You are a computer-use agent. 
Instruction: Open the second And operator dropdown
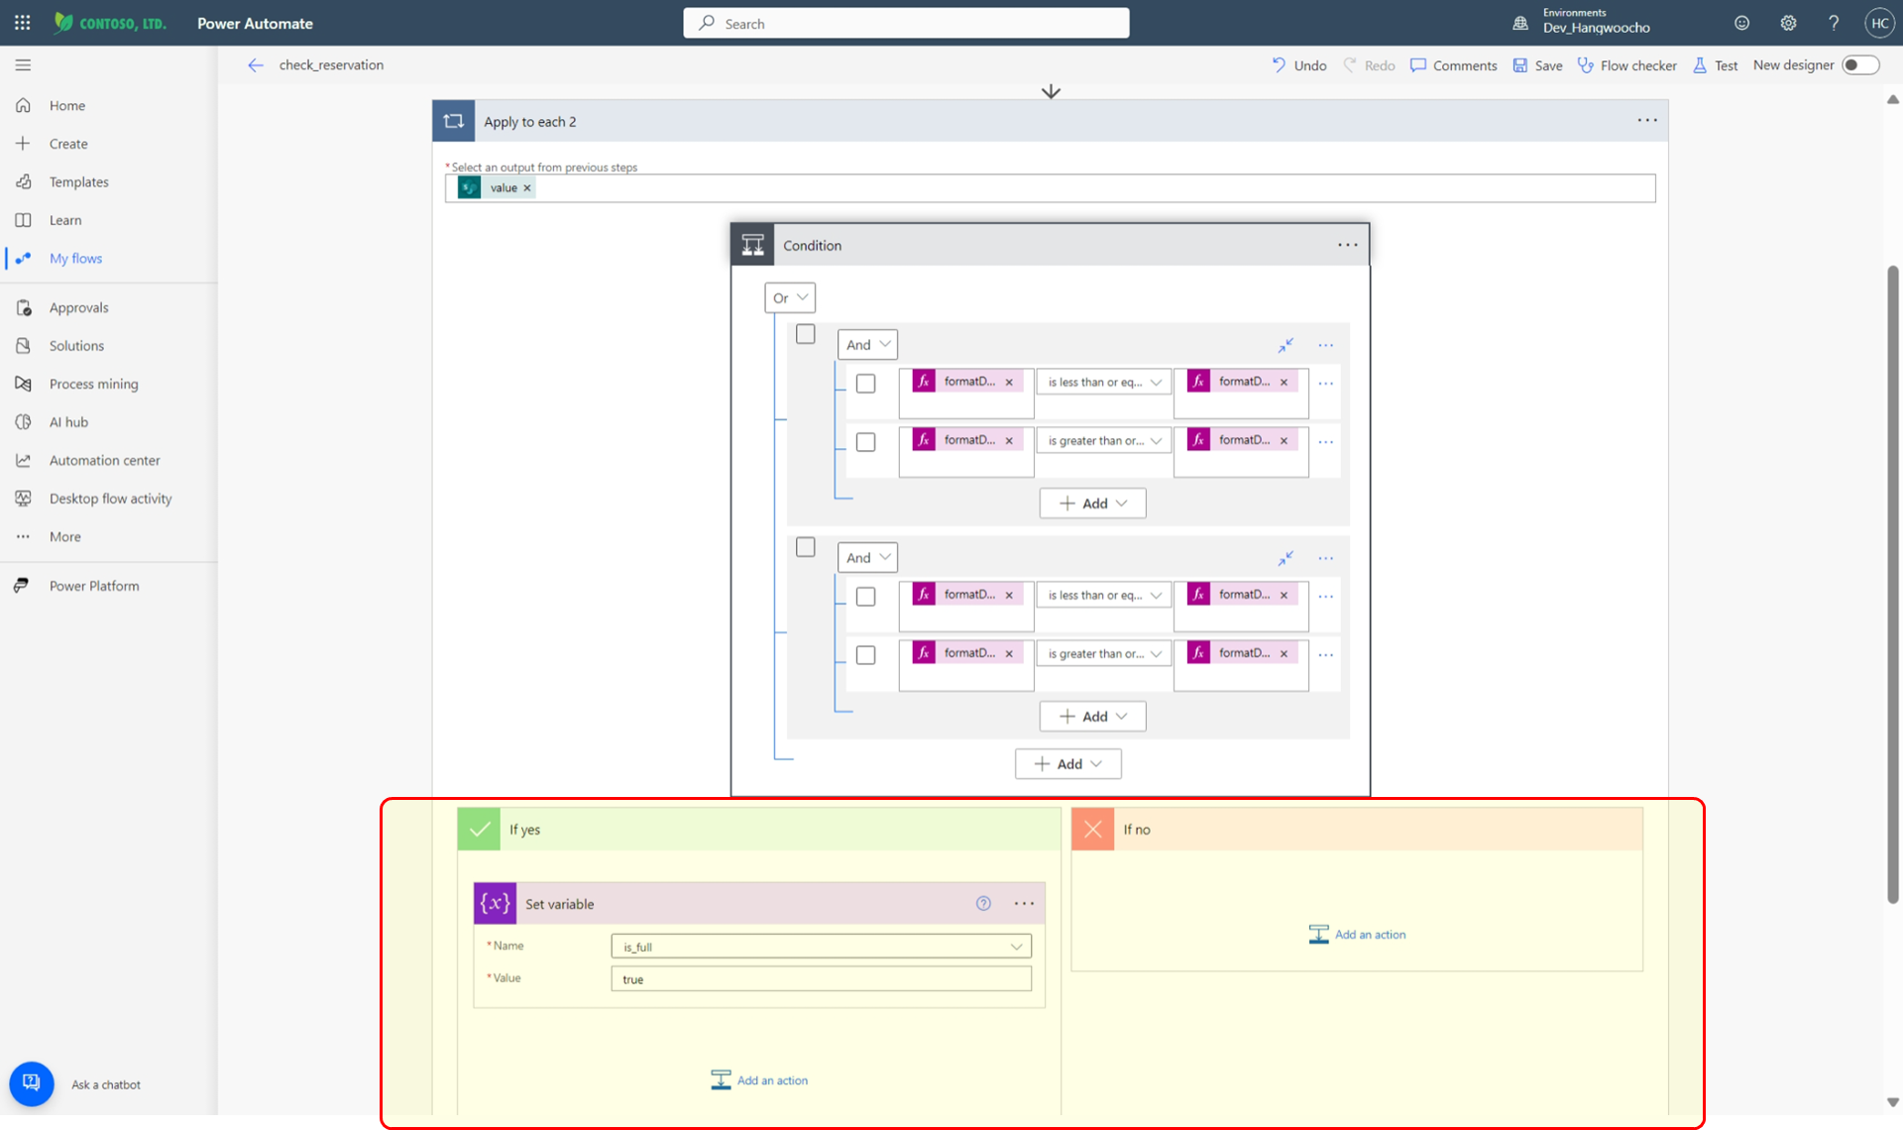coord(867,557)
